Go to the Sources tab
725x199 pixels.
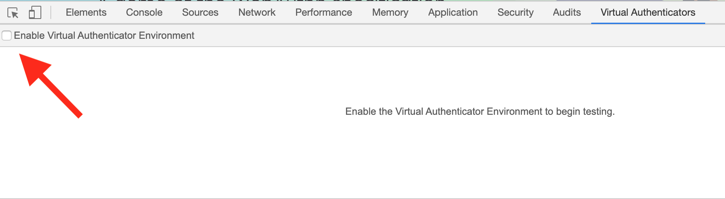pyautogui.click(x=200, y=12)
